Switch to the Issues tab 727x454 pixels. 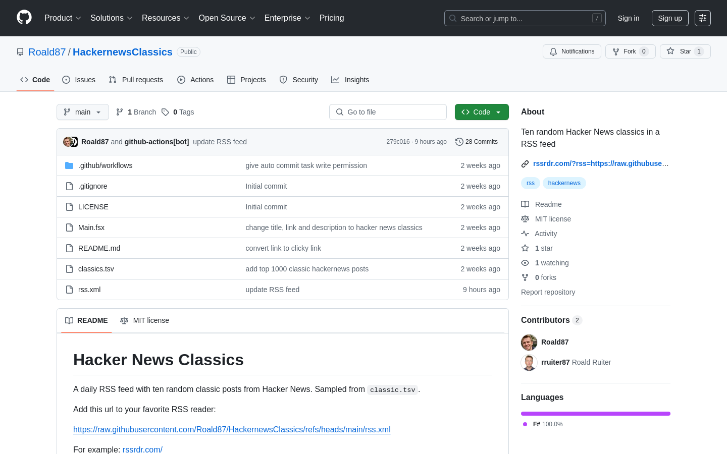pyautogui.click(x=79, y=80)
